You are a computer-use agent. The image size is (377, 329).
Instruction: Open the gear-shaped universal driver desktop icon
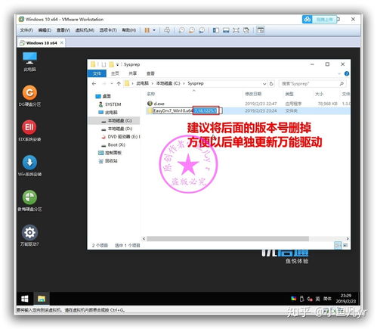click(x=29, y=235)
